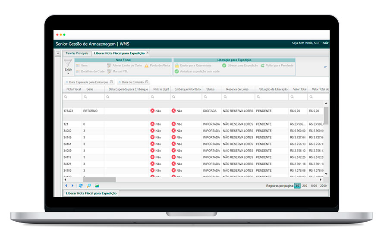Select Alterar Limite de Corte

125,66
